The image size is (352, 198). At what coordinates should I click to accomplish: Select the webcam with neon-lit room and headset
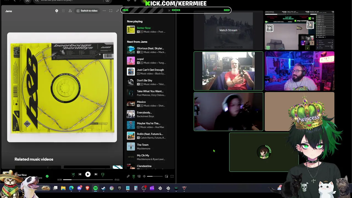coord(299,71)
